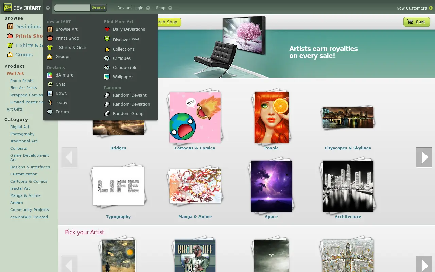Click the Back Off artist thumbnail
The width and height of the screenshot is (435, 272).
(195, 256)
